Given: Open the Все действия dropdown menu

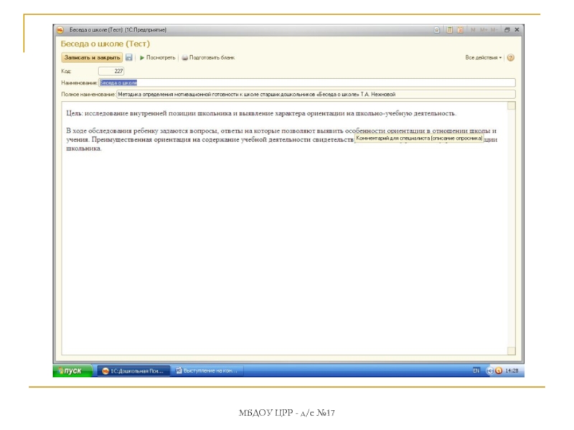Looking at the screenshot, I should [483, 58].
